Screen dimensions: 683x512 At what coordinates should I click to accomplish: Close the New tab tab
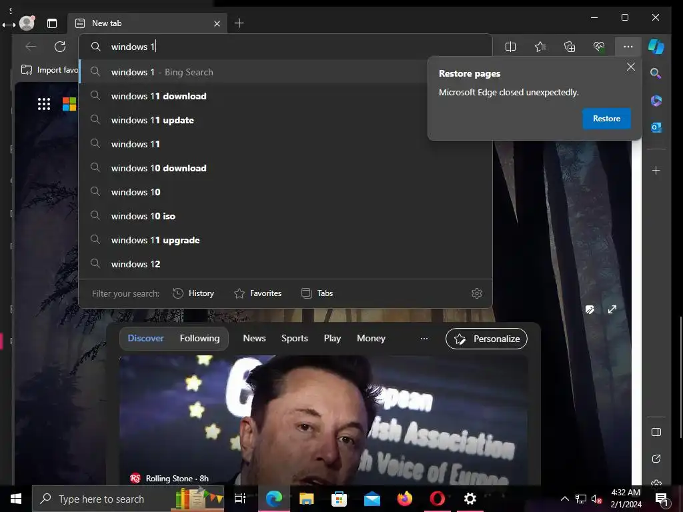point(217,23)
